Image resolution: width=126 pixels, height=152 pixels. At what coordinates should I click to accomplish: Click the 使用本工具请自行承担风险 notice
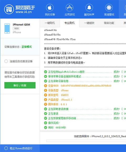click(20, 77)
